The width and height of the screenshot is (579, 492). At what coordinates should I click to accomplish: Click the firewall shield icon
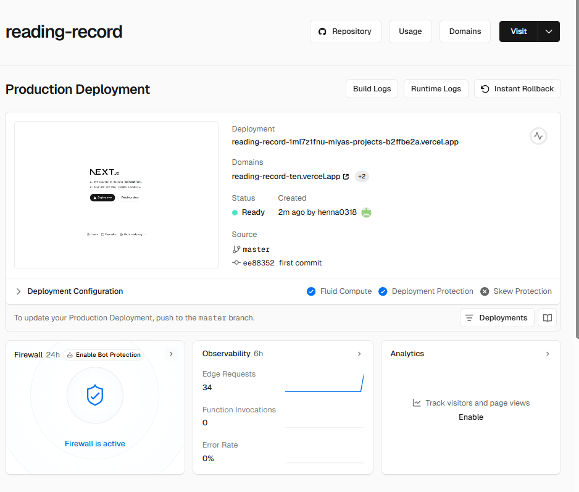94,395
